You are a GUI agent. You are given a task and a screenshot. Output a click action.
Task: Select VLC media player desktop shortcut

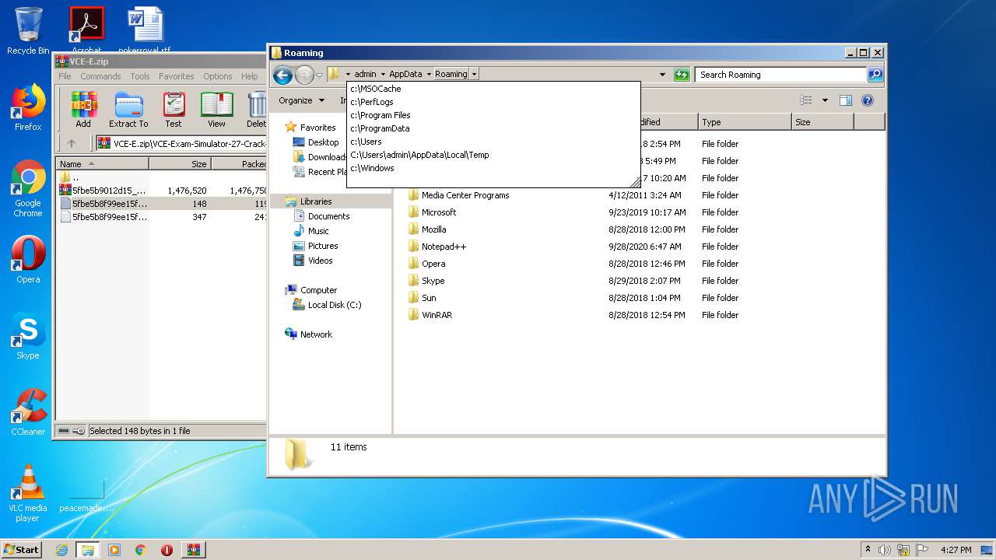pyautogui.click(x=28, y=493)
